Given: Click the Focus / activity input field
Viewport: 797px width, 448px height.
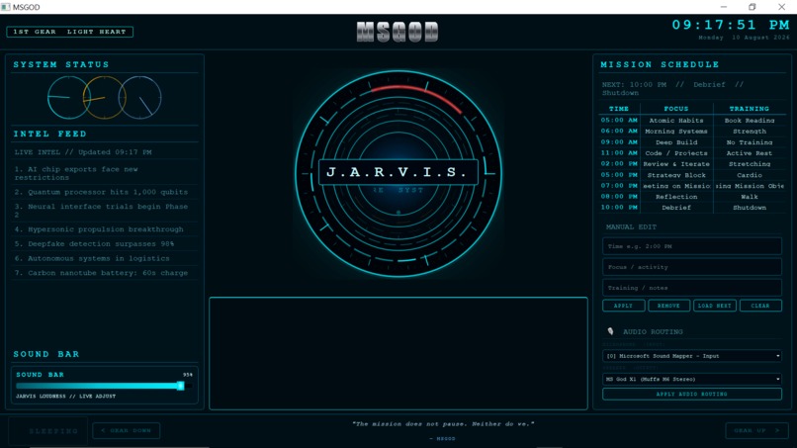Looking at the screenshot, I should click(x=692, y=267).
